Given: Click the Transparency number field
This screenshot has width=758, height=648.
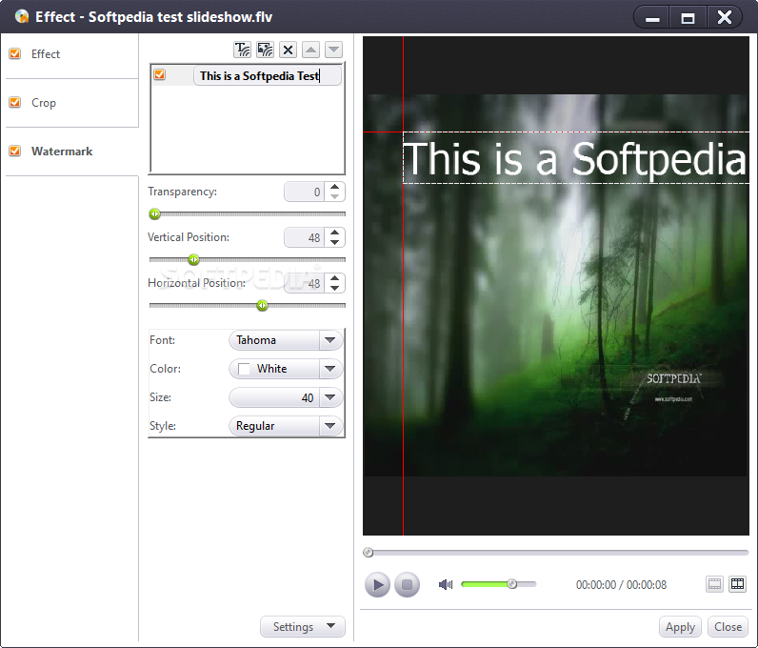Looking at the screenshot, I should [x=304, y=192].
